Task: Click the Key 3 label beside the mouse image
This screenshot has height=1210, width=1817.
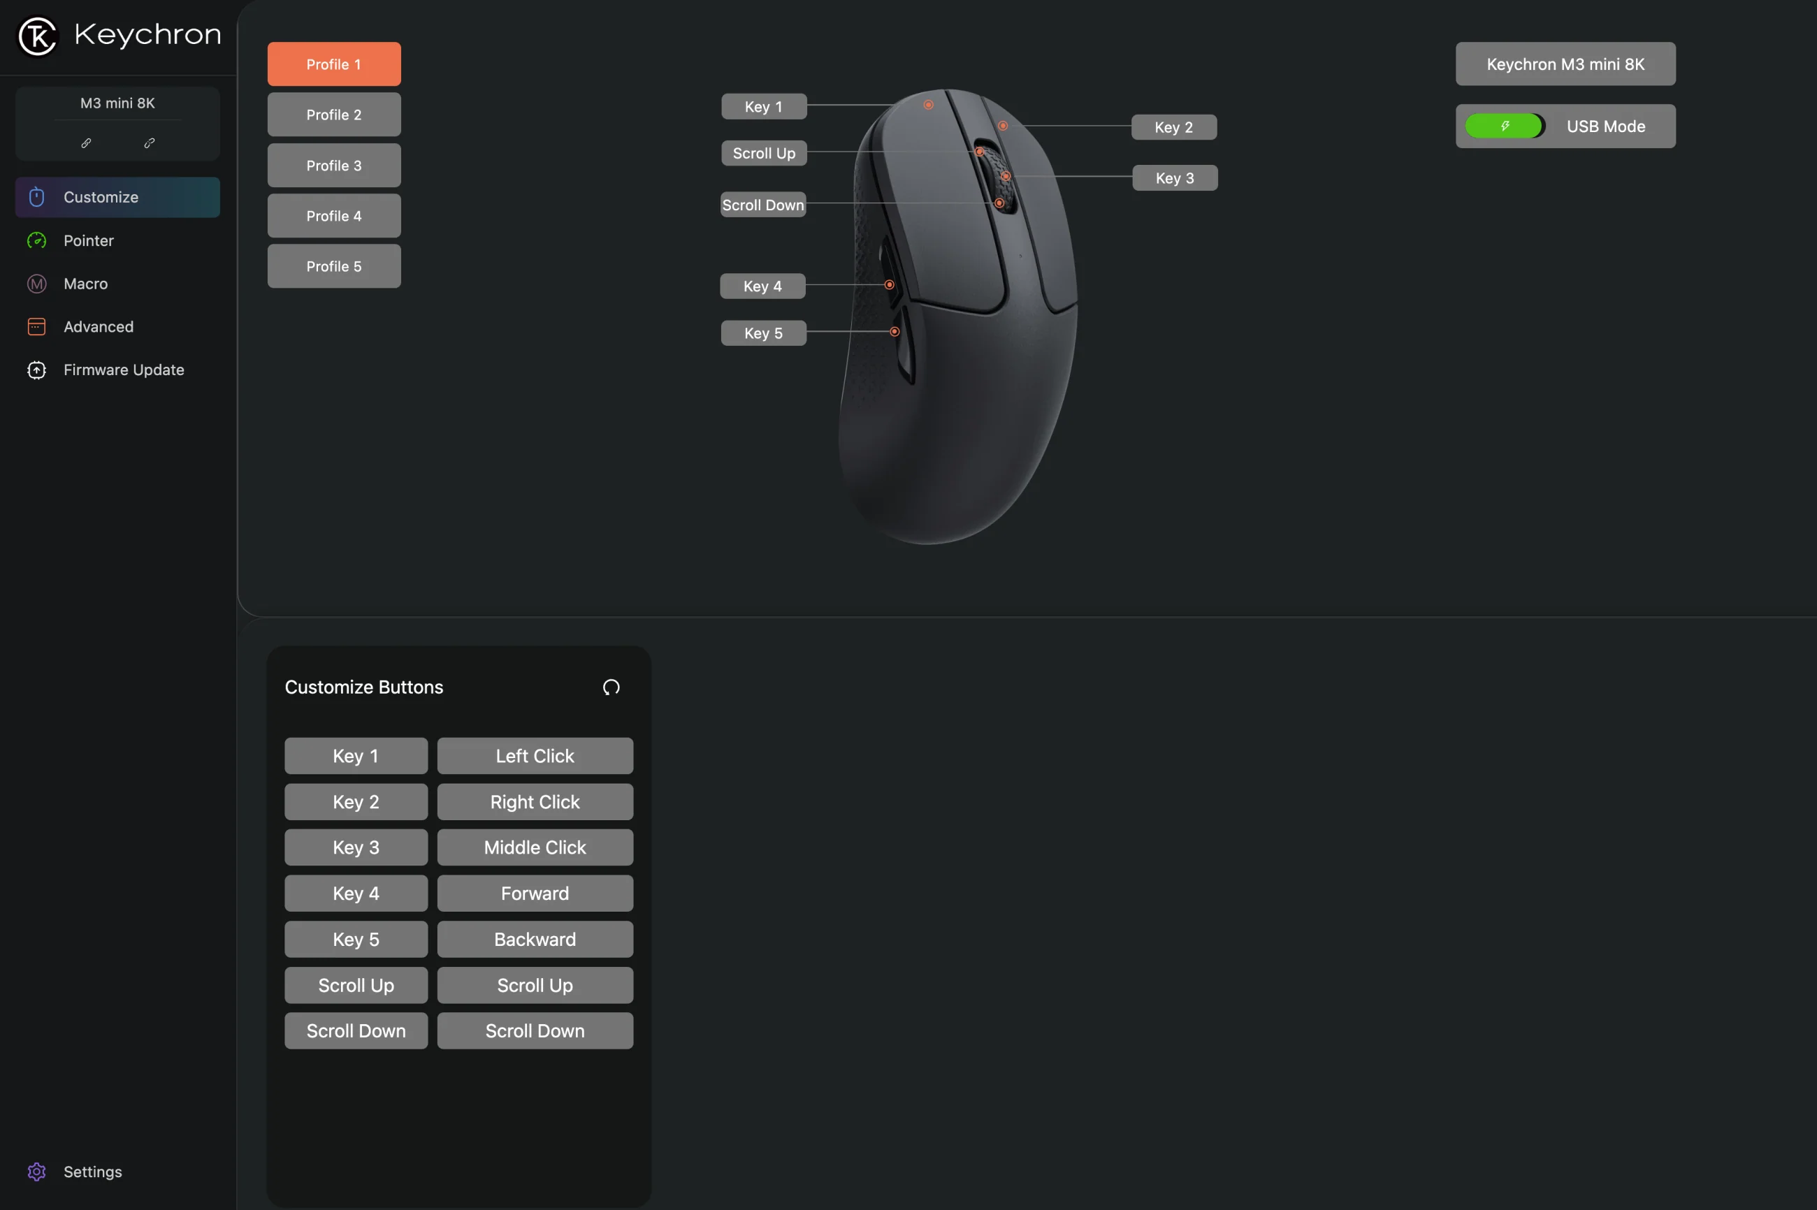Action: (1174, 177)
